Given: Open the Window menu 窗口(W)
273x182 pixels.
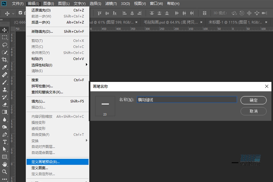Looking at the screenshot, I should [x=156, y=4].
